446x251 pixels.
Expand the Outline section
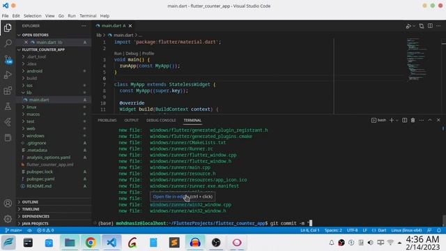(x=30, y=201)
